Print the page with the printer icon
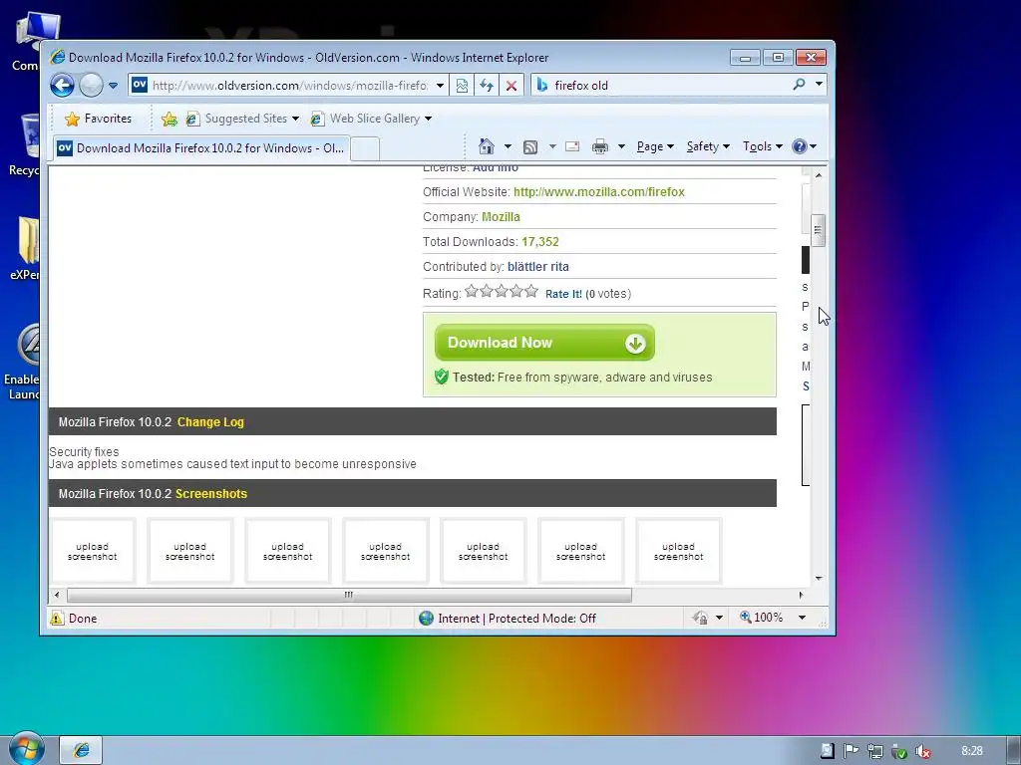 pos(599,147)
